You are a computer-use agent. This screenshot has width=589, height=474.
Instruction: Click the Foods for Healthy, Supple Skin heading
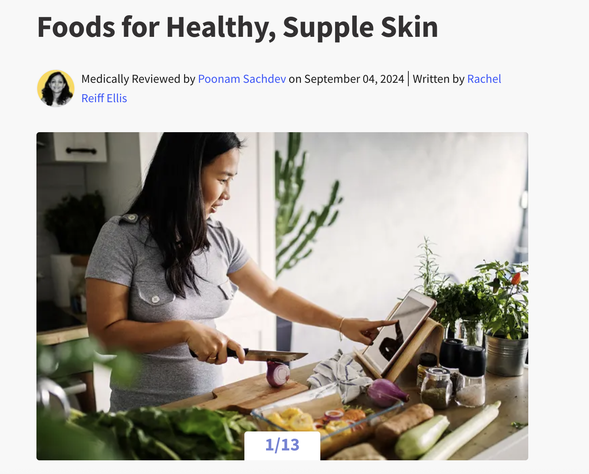pyautogui.click(x=238, y=27)
